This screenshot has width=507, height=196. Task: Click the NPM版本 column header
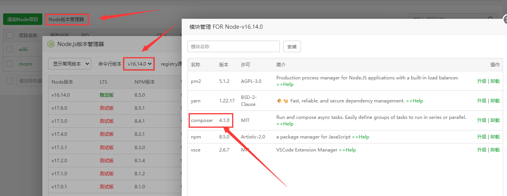[145, 82]
